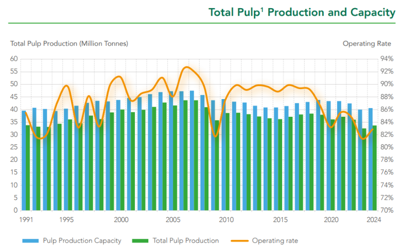Click the 50 left axis value
Viewport: 408px width, 246px height.
pos(14,84)
